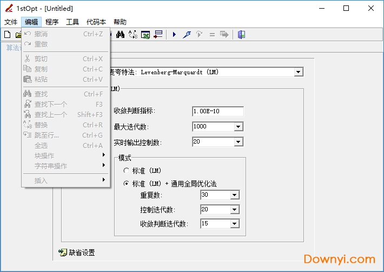Choose 替换 from the edit menu
The height and width of the screenshot is (272, 384).
click(65, 125)
